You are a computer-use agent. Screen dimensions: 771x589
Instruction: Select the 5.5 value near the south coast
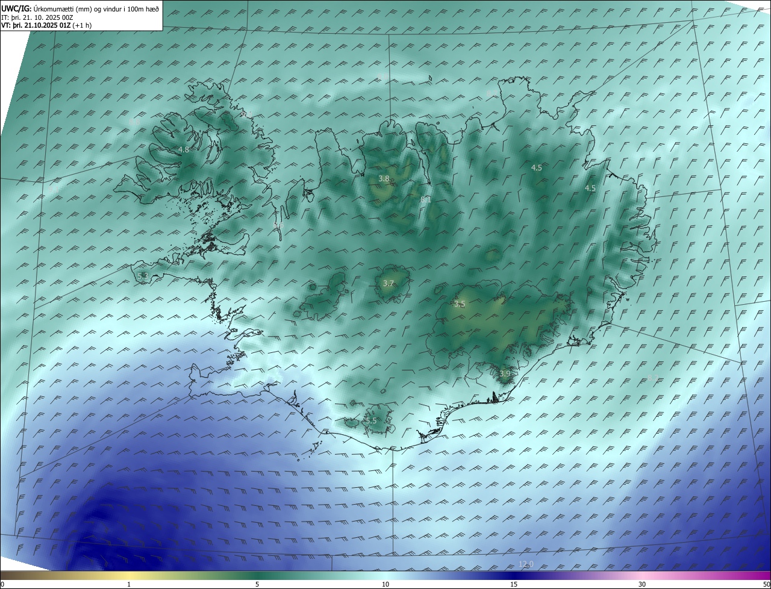(370, 420)
